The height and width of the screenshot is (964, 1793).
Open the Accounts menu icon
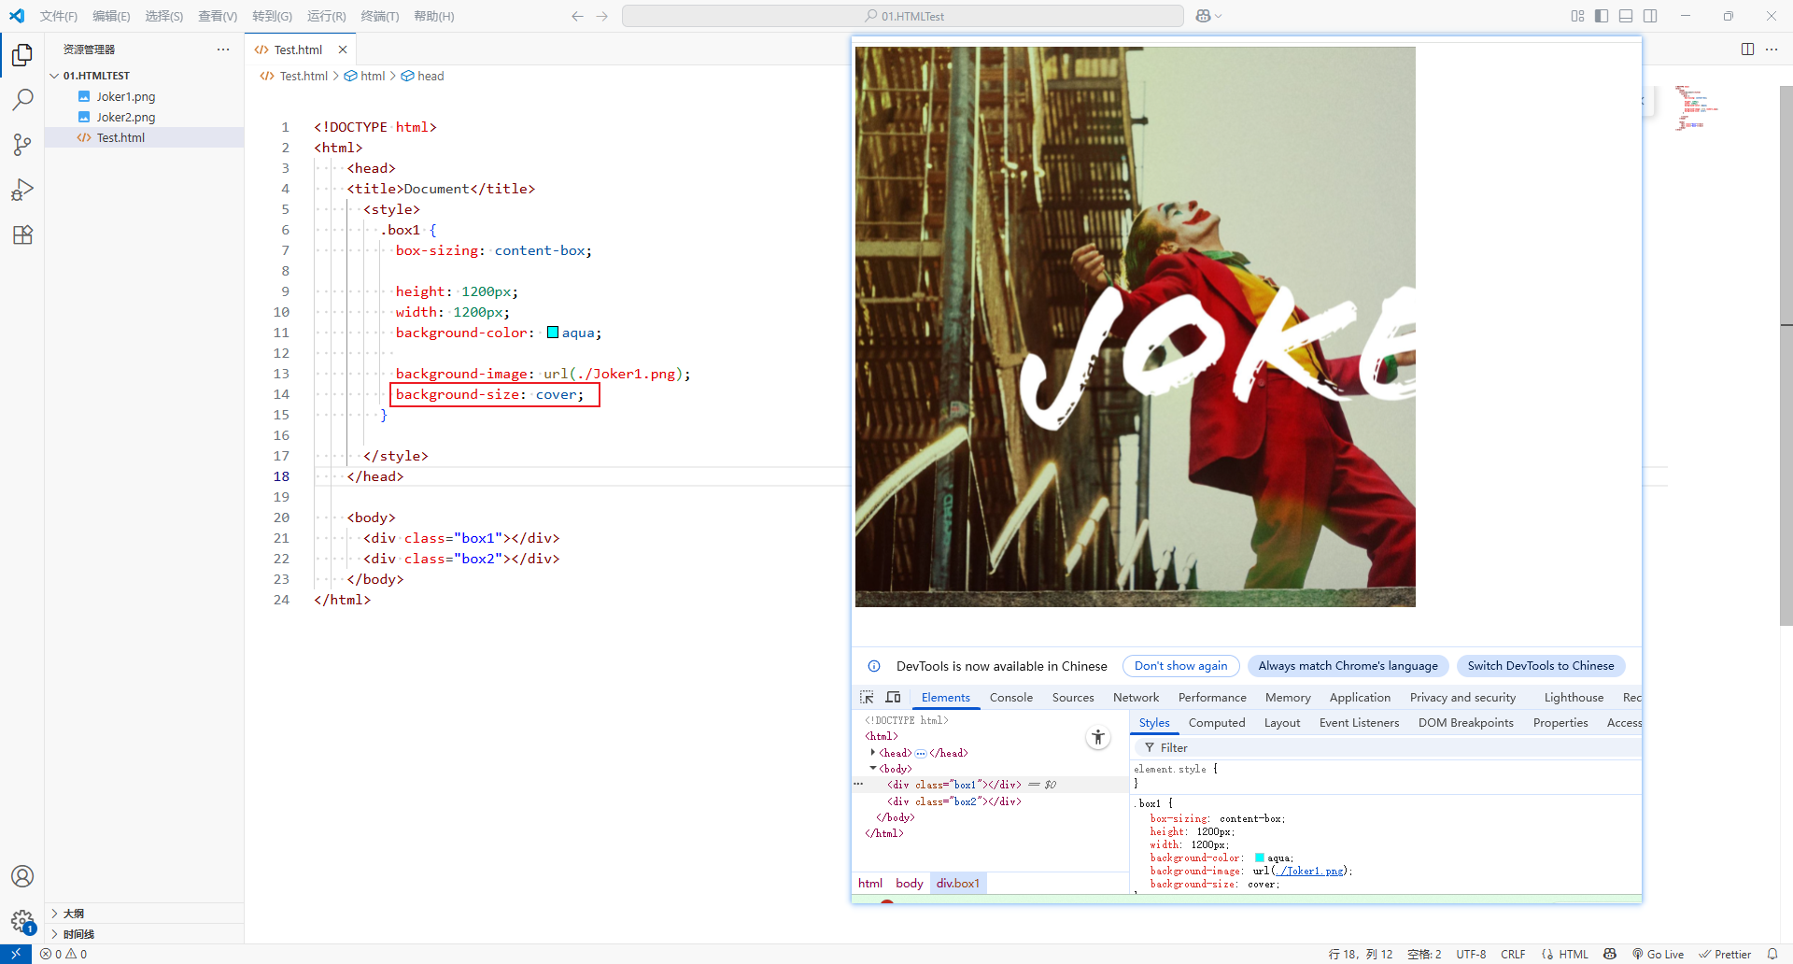(x=22, y=876)
